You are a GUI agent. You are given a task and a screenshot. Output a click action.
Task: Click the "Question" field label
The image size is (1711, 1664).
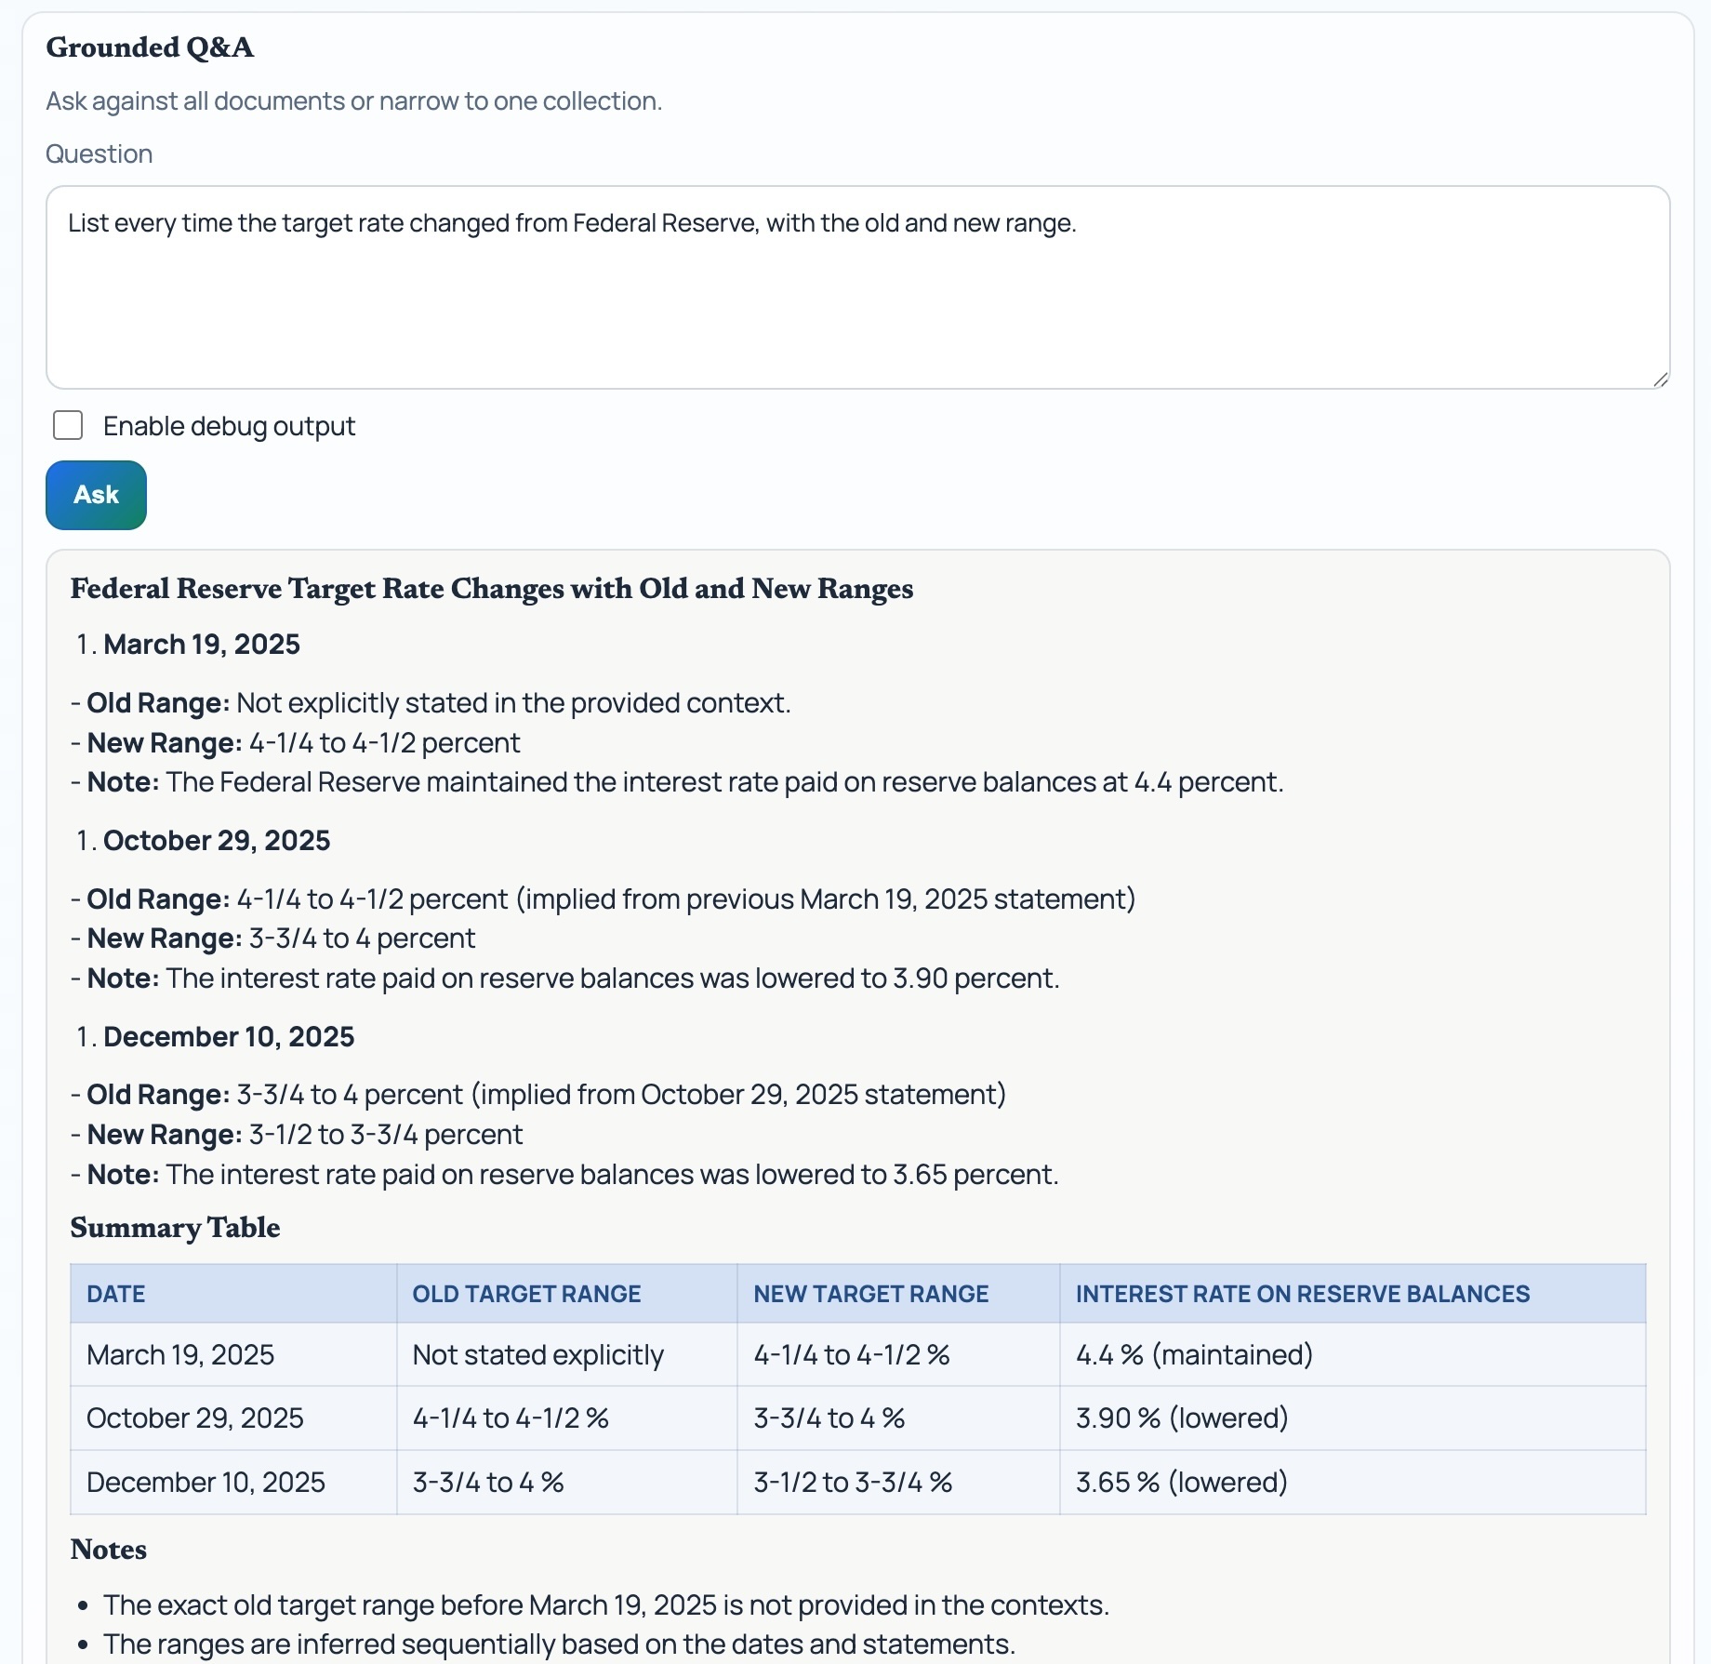[x=99, y=154]
